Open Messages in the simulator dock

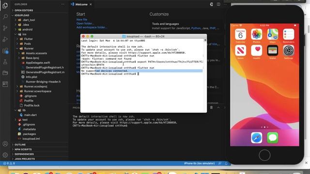pyautogui.click(x=273, y=137)
